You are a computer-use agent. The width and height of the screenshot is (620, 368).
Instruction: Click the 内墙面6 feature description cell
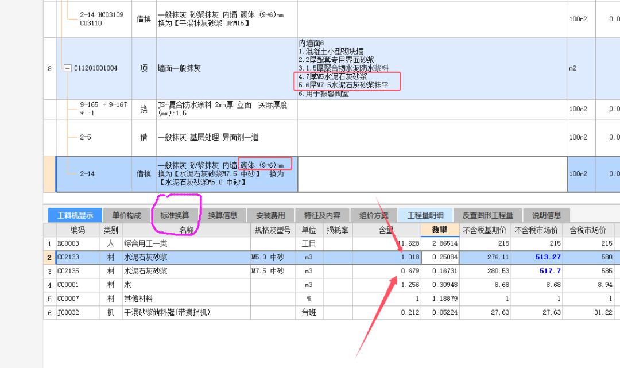[x=433, y=68]
